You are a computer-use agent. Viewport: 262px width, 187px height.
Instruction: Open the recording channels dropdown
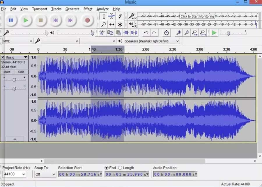98,41
